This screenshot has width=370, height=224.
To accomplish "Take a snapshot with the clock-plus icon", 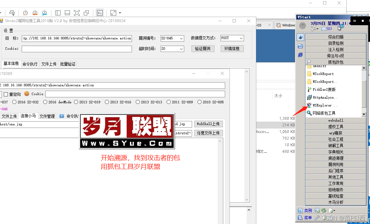I will pyautogui.click(x=25, y=13).
